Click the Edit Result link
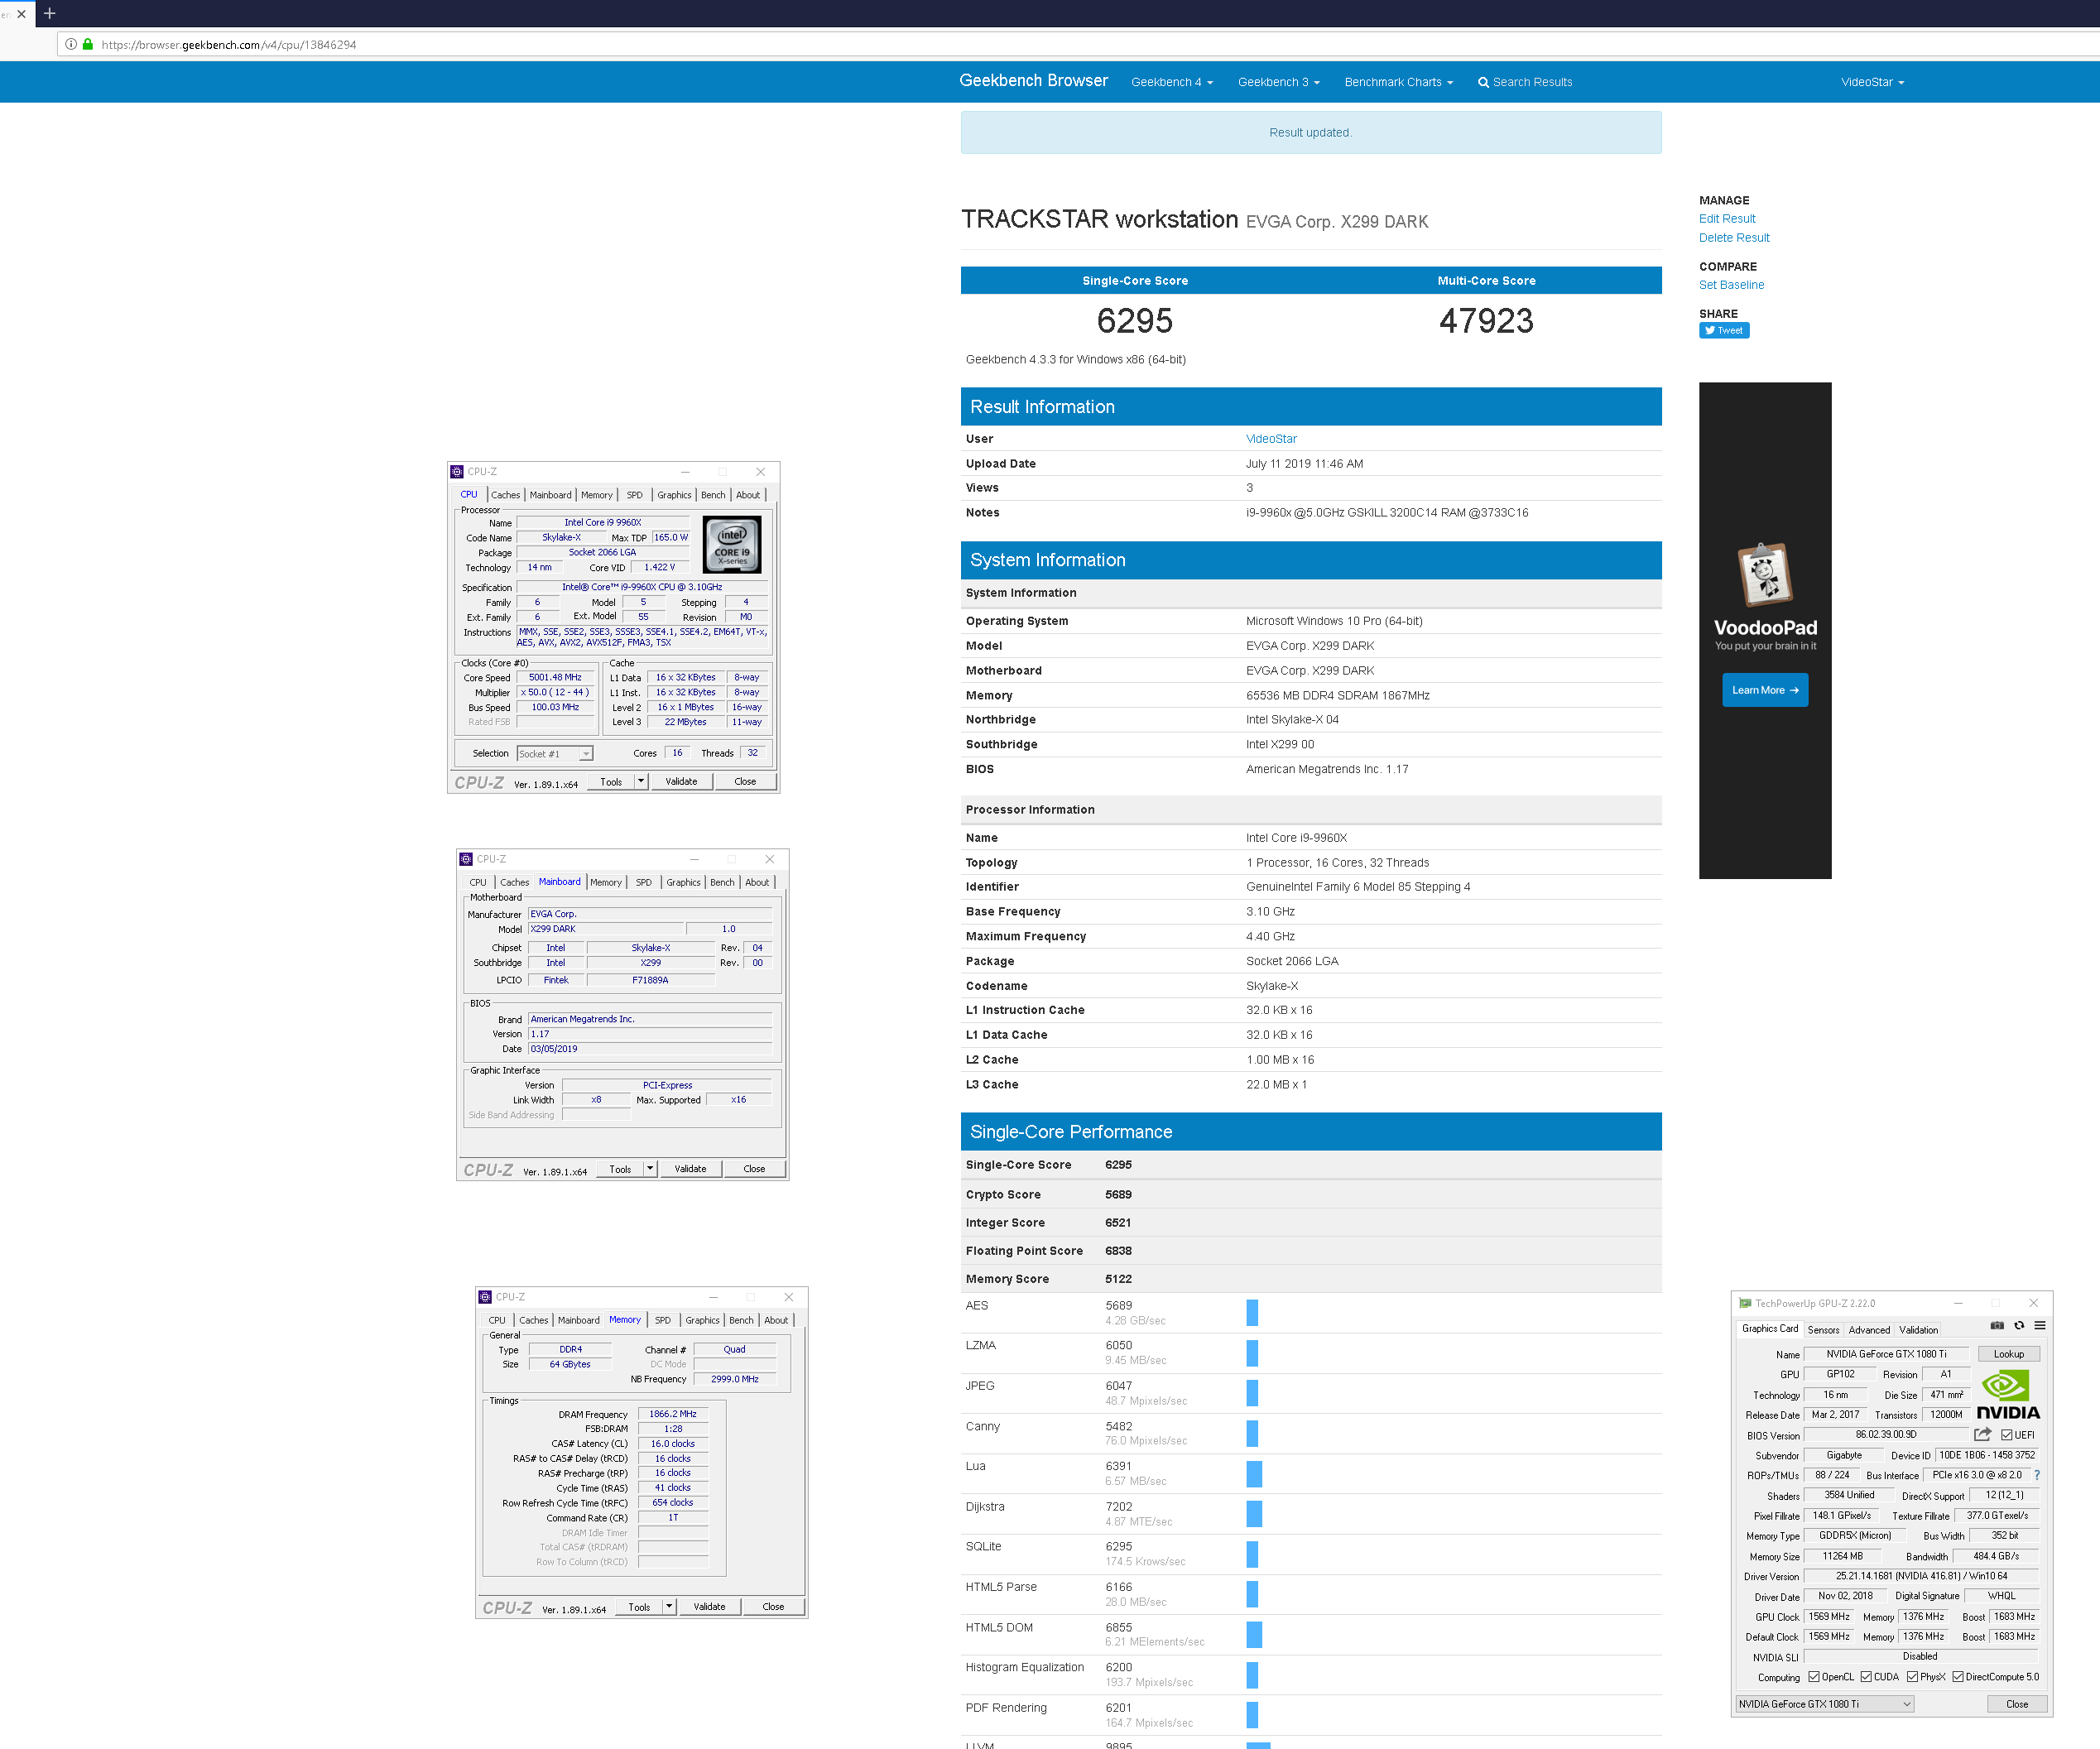The height and width of the screenshot is (1749, 2100). 1727,219
